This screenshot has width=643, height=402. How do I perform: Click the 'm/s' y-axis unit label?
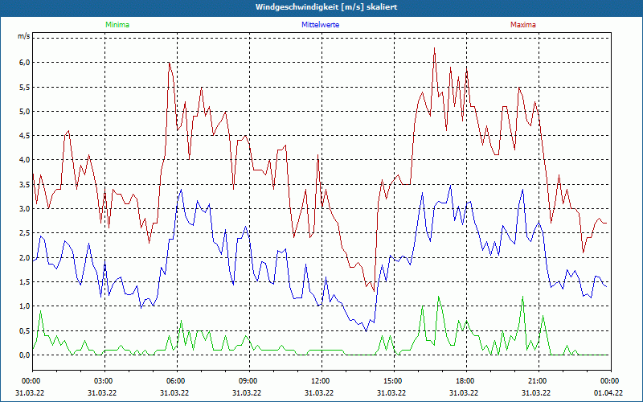point(23,36)
